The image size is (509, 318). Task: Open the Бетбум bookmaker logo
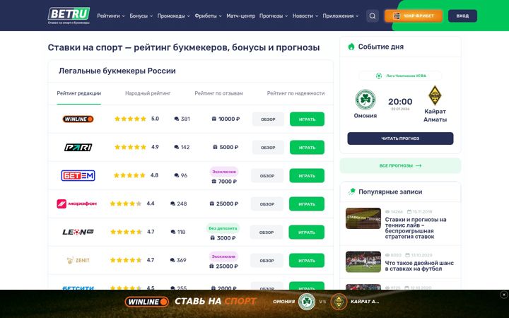pyautogui.click(x=78, y=175)
